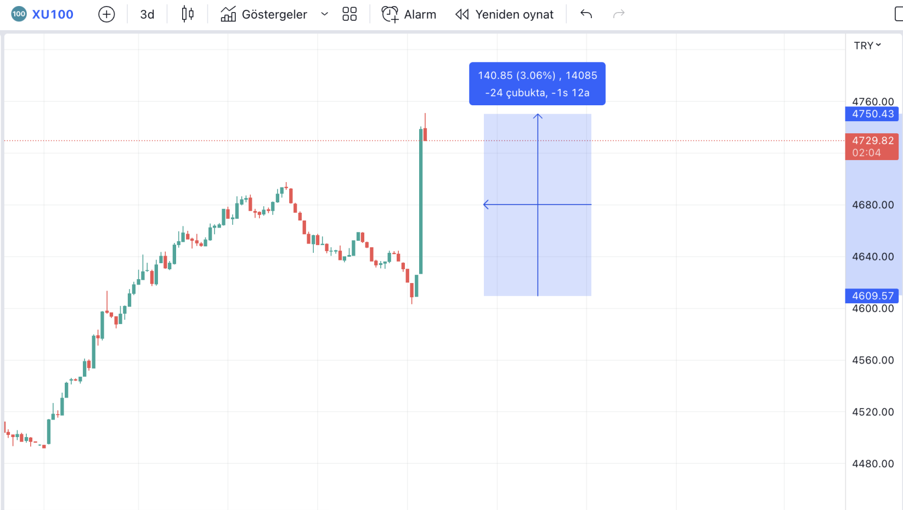Open the indicator templates four-squares icon
The image size is (903, 510).
pos(349,14)
